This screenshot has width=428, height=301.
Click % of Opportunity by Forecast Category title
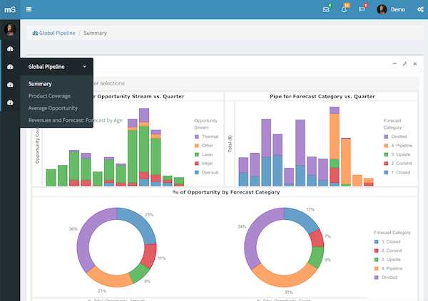point(226,192)
